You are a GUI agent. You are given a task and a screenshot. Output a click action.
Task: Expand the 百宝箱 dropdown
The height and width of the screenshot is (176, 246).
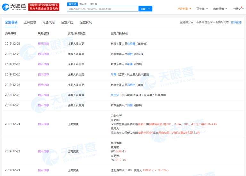click(201, 9)
